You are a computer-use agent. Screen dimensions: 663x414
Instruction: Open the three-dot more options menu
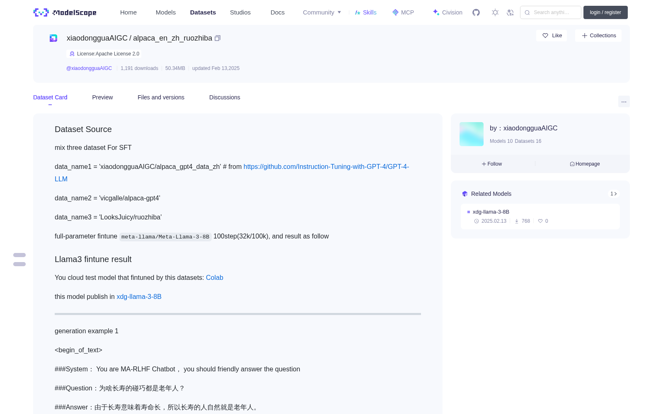(624, 101)
